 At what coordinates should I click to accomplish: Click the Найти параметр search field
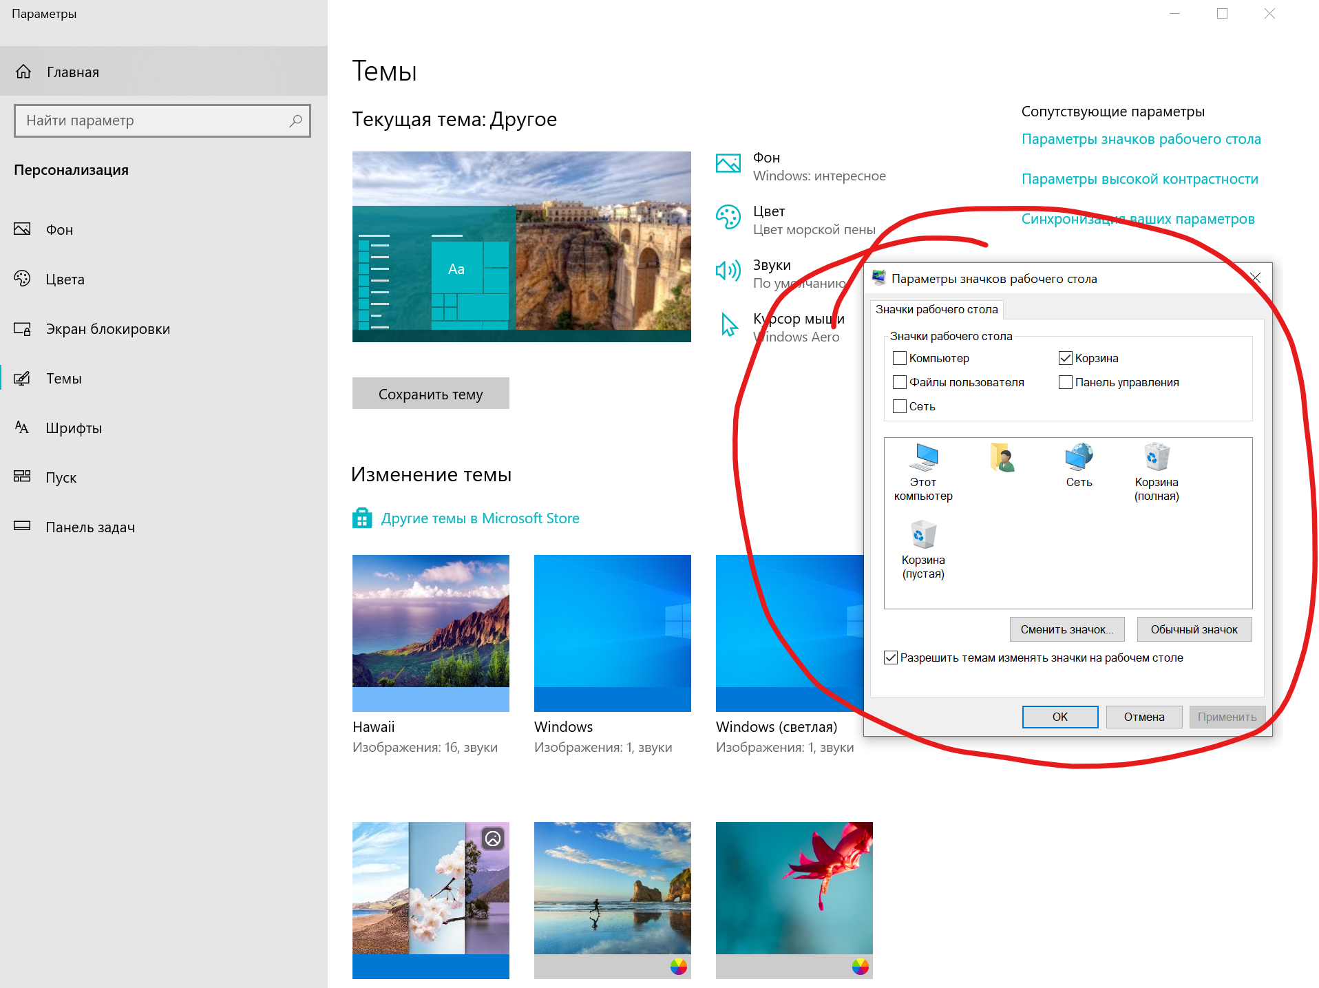coord(155,120)
